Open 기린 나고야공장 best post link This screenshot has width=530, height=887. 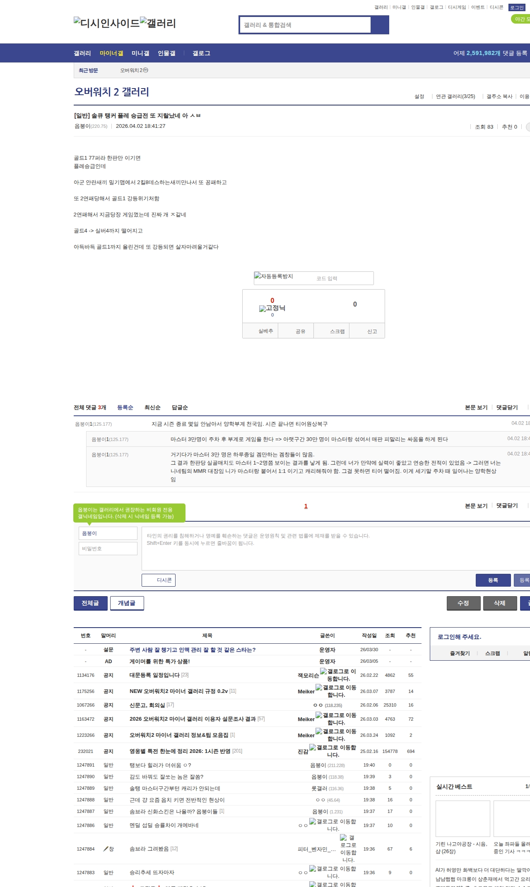[462, 848]
